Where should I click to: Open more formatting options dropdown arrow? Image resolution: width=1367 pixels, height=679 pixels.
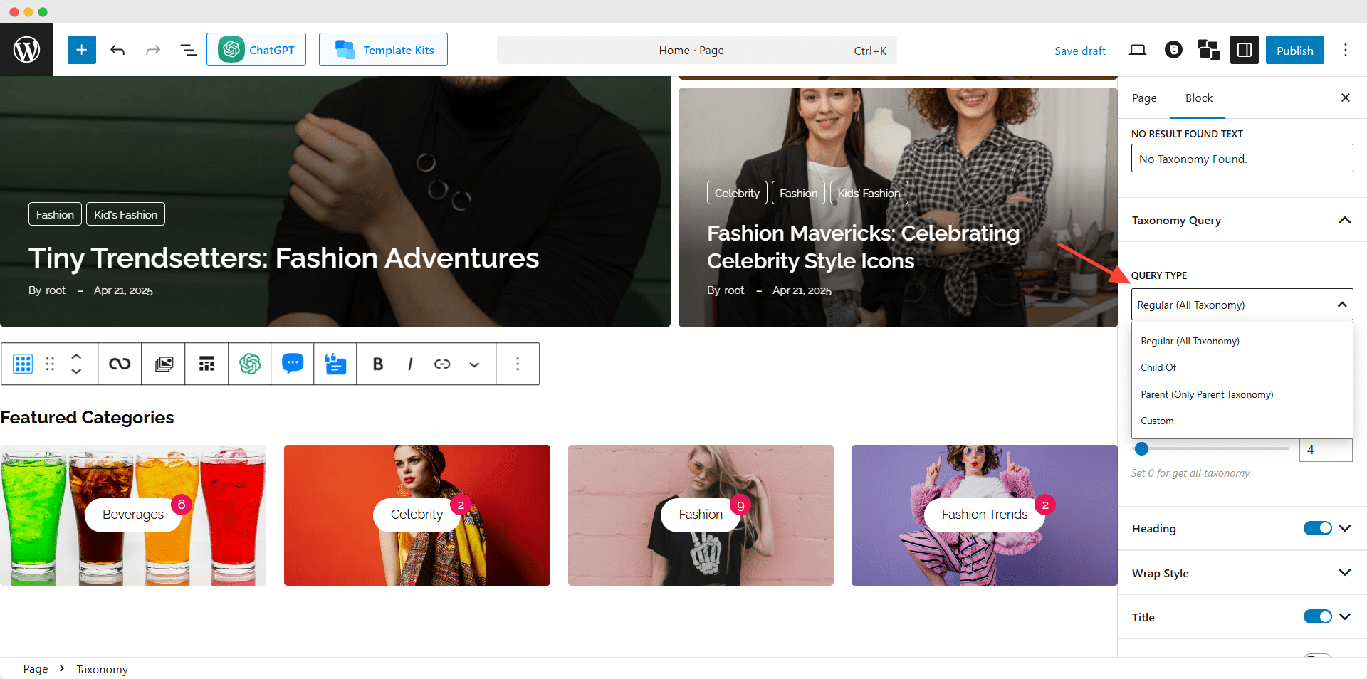474,364
